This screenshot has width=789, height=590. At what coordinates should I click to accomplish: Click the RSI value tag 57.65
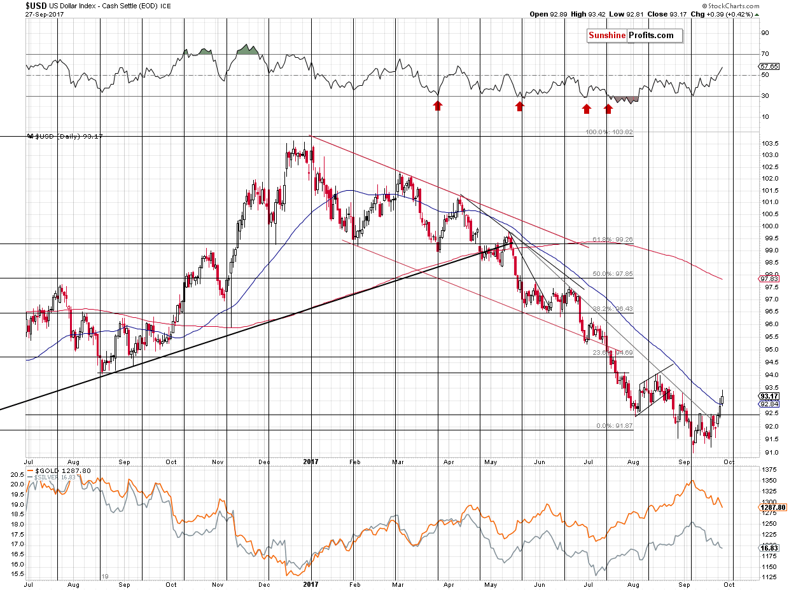[x=769, y=66]
